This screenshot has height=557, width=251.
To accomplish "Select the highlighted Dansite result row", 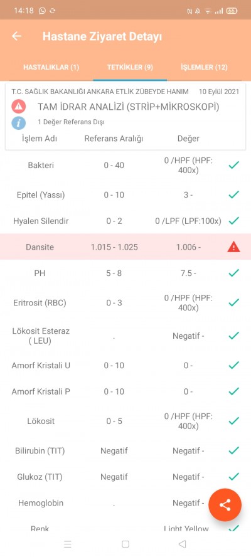I will (x=125, y=247).
